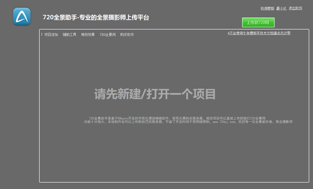Click the title text 720全景助手-专业的全景摄影师上传平台
The width and height of the screenshot is (313, 189).
click(x=96, y=18)
